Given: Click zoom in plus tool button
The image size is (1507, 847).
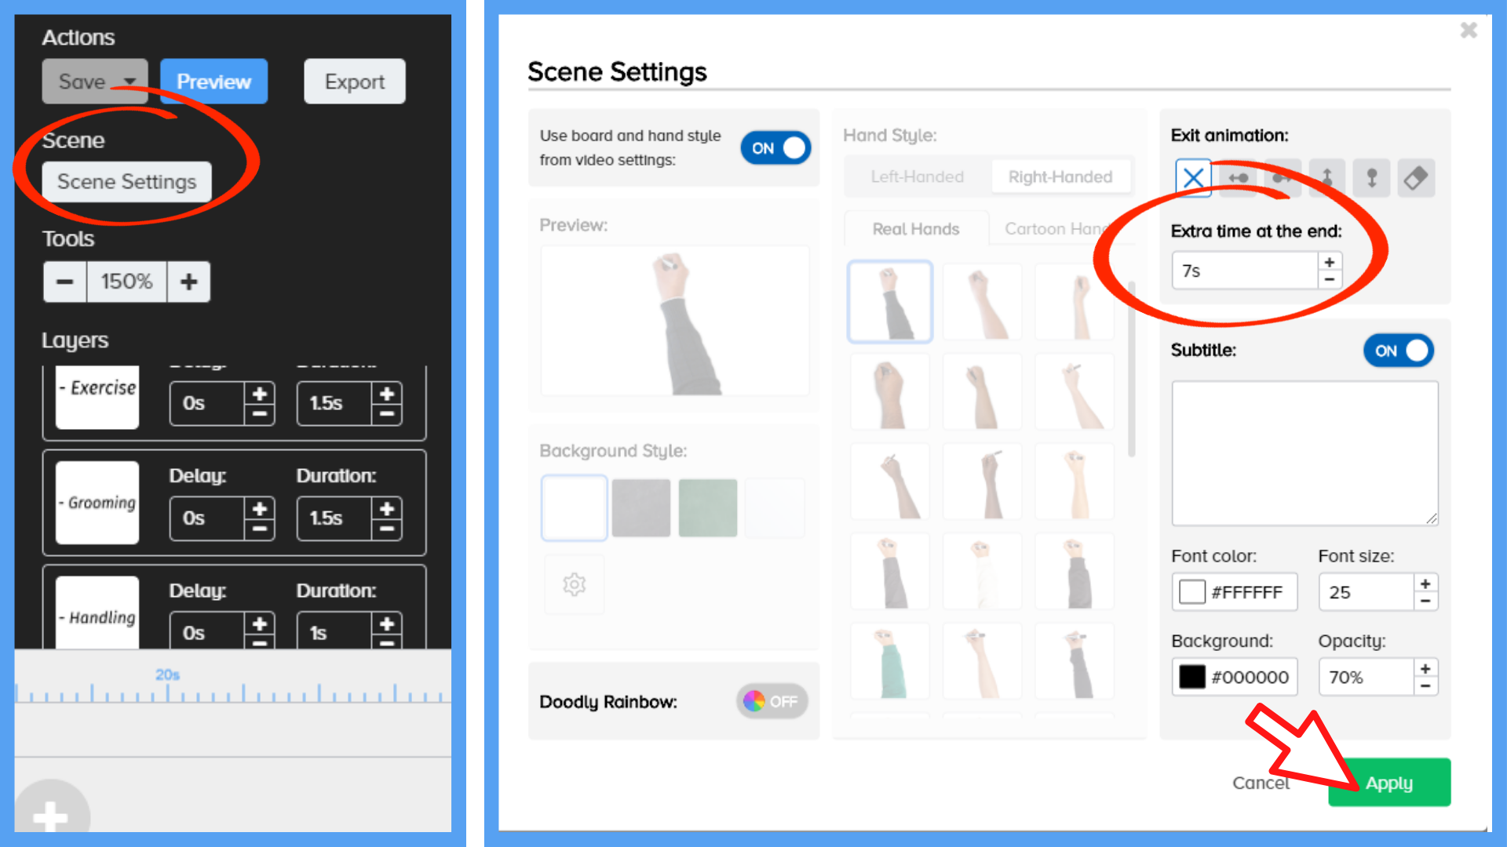Looking at the screenshot, I should click(188, 282).
